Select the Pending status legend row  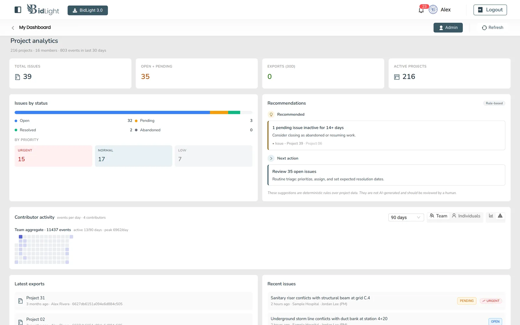coord(194,121)
